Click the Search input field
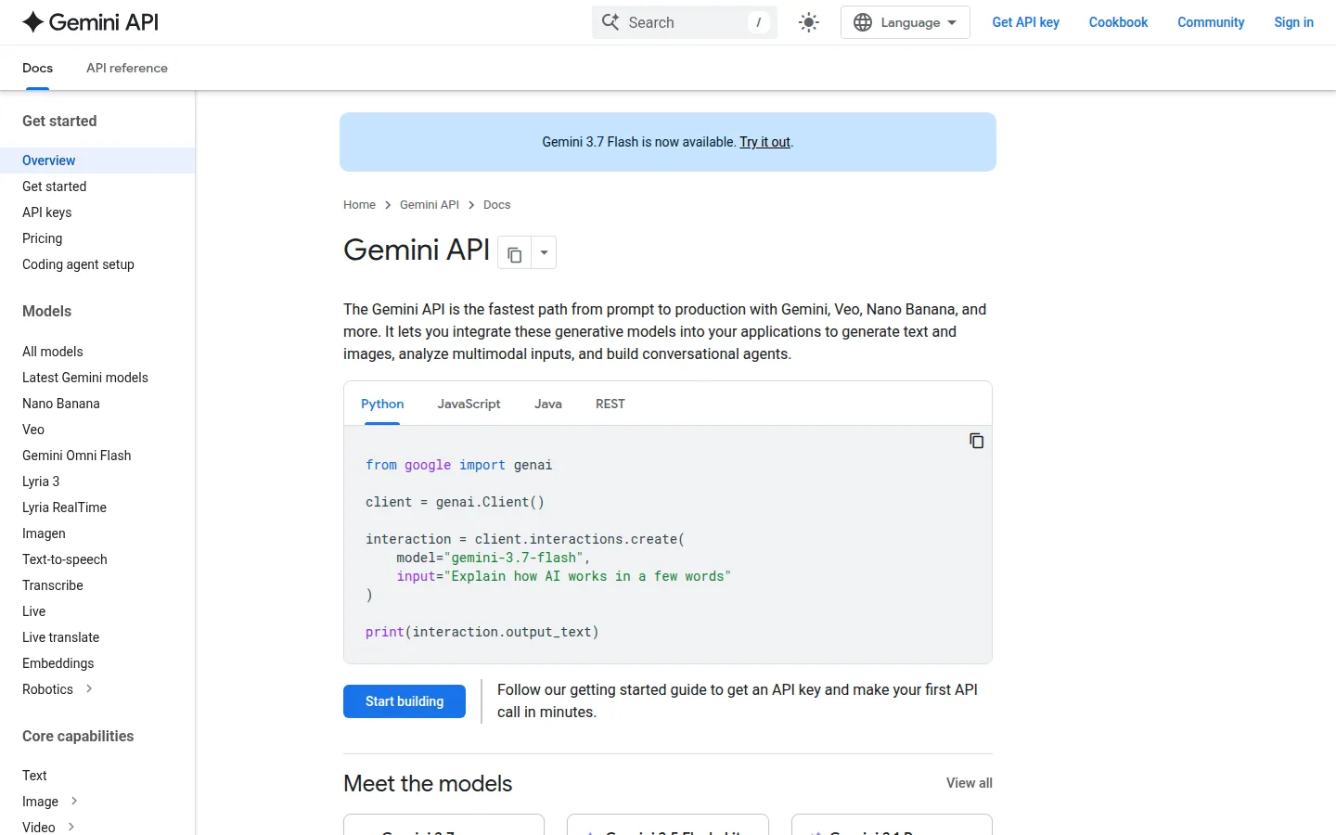This screenshot has height=835, width=1336. tap(685, 22)
